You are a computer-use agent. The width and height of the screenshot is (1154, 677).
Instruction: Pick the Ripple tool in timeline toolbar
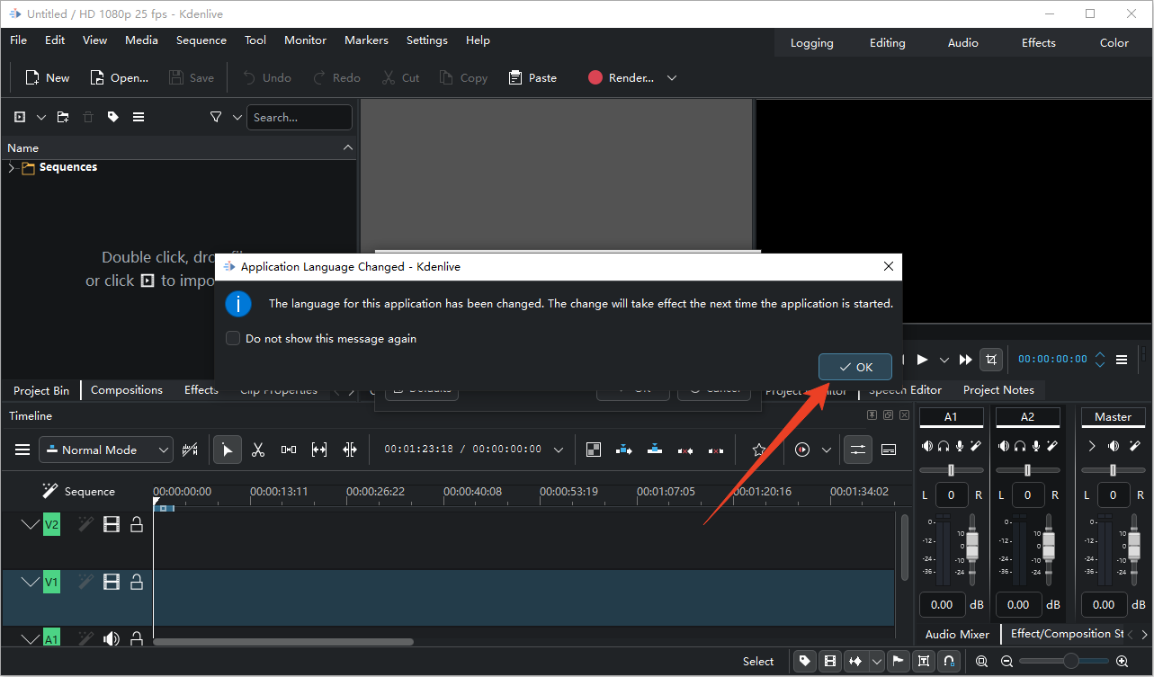[x=350, y=450]
